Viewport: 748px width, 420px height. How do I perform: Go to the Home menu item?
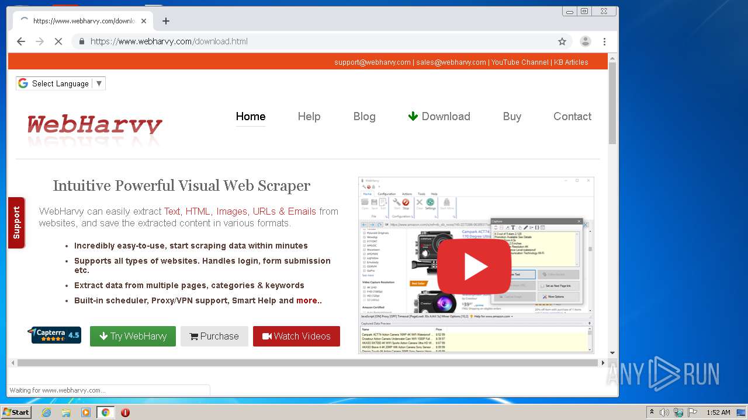251,116
